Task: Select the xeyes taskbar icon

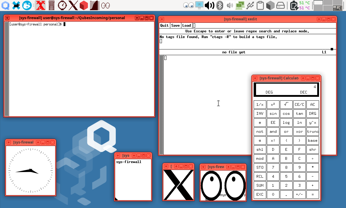Action: [x=106, y=5]
